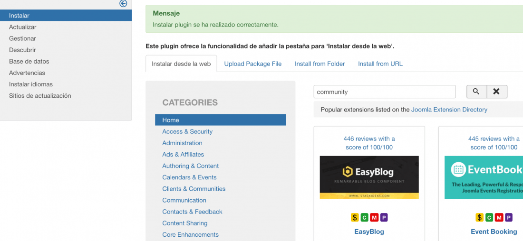The image size is (523, 241).
Task: Open the Ads & Affiliates category
Action: pos(183,155)
